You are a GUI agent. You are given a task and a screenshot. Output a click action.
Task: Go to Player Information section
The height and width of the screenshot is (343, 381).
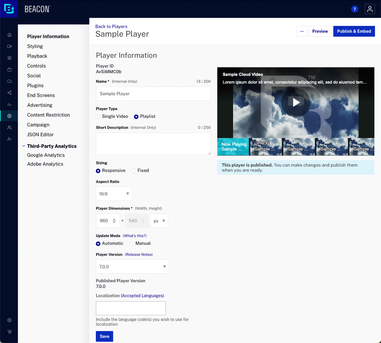coord(48,36)
